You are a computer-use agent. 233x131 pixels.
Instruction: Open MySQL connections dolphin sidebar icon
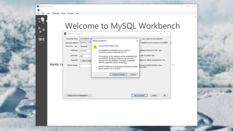[41, 20]
